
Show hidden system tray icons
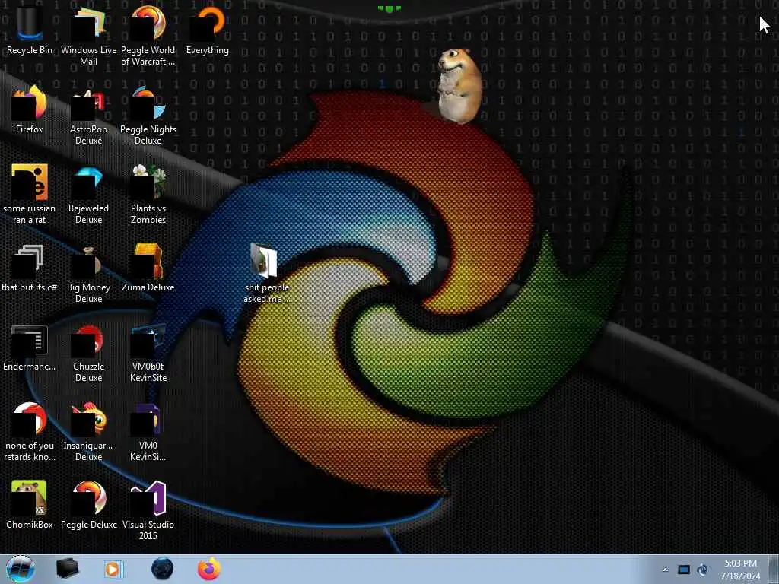[665, 570]
